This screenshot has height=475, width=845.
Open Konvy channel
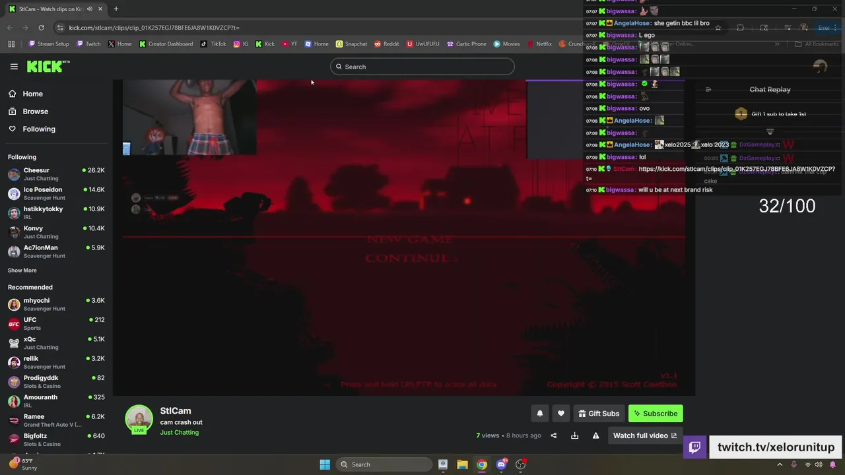(x=56, y=232)
